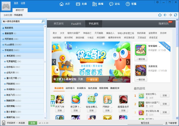Click green 连接 connect button
Image resolution: width=179 pixels, height=126 pixels.
pyautogui.click(x=33, y=123)
